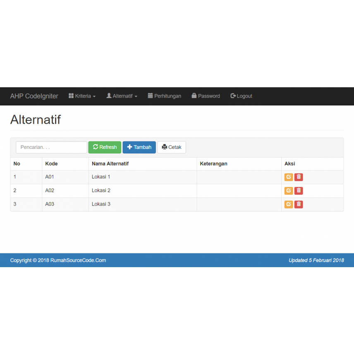
Task: Click the edit icon for Lokasi 3
Action: tap(288, 204)
